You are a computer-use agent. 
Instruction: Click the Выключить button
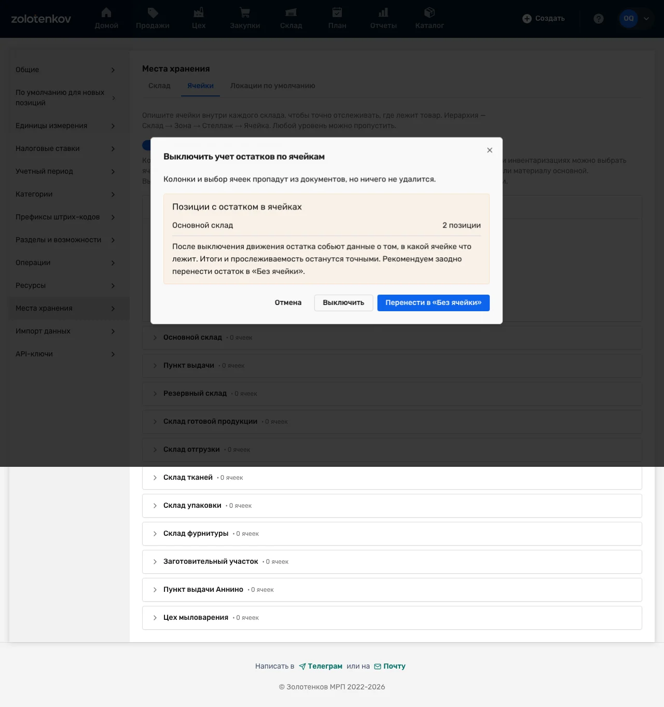(x=343, y=303)
